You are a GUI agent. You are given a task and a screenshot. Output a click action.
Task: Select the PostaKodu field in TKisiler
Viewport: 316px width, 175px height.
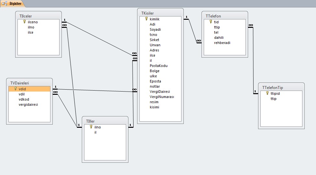pyautogui.click(x=158, y=66)
